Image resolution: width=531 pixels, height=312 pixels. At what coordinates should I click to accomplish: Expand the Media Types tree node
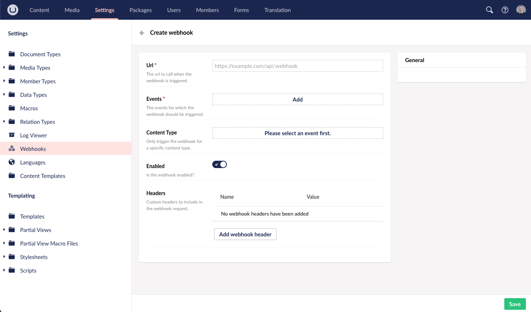coord(4,68)
